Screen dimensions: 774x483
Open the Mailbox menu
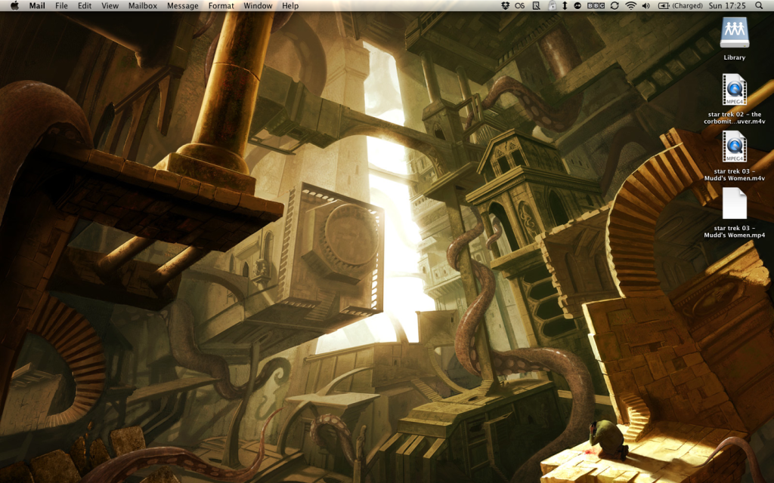click(143, 5)
